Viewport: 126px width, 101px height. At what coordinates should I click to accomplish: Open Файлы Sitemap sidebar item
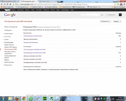[9, 45]
